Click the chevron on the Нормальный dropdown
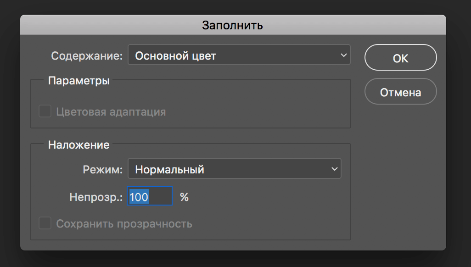471x267 pixels. coord(334,169)
